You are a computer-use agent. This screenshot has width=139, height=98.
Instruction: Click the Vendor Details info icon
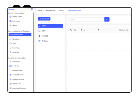11,17
